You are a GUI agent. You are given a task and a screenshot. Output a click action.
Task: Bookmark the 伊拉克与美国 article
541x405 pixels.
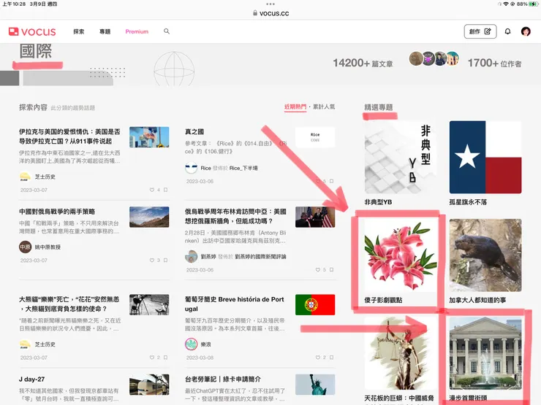point(166,190)
